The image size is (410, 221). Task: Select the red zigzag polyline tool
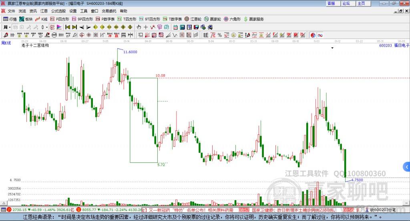(x=153, y=27)
